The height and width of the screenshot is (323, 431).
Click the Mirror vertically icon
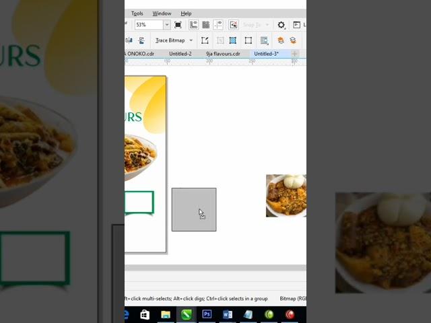pos(141,40)
